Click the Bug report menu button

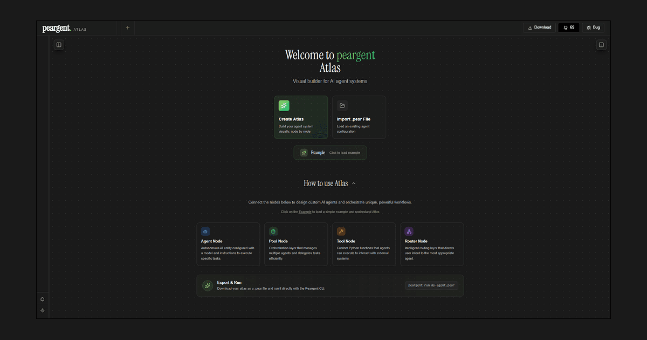point(593,27)
